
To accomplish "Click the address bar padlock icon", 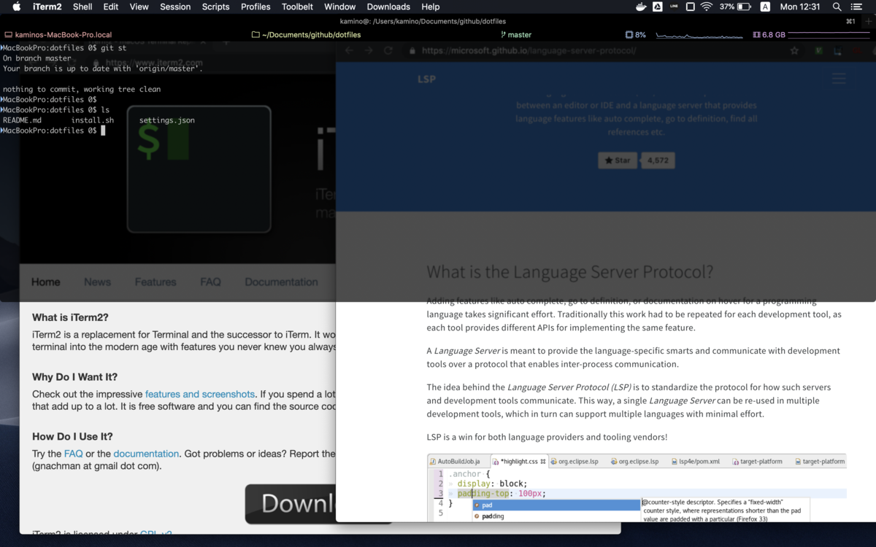I will pyautogui.click(x=412, y=50).
